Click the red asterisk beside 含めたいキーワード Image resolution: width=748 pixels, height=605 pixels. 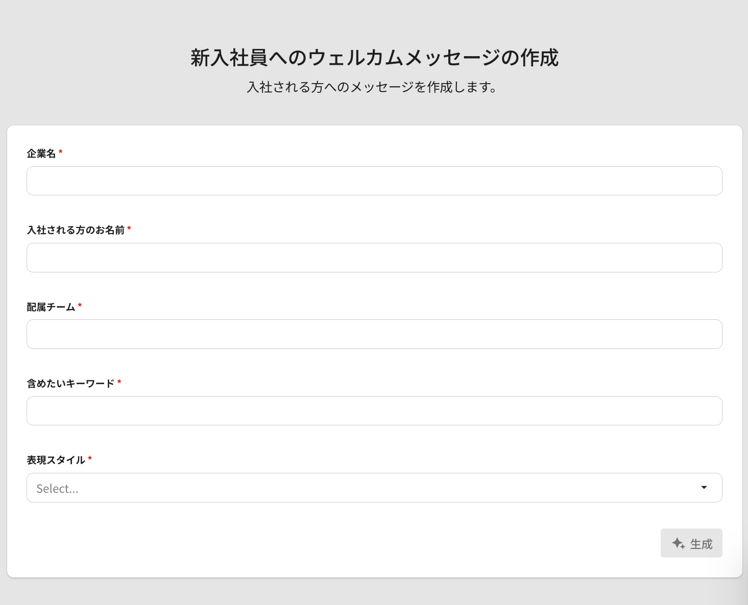119,383
